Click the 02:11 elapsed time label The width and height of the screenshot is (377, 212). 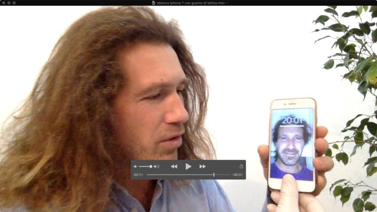click(138, 175)
